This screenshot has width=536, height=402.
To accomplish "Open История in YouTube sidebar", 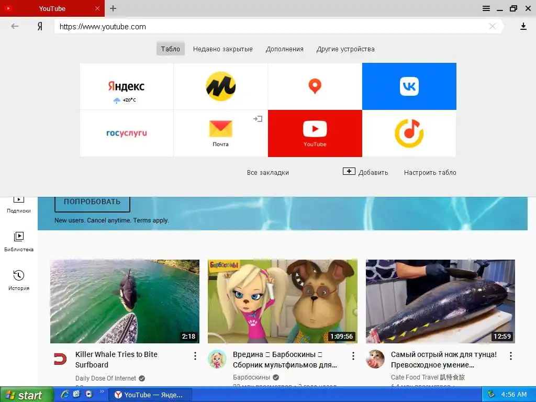I will (x=19, y=281).
